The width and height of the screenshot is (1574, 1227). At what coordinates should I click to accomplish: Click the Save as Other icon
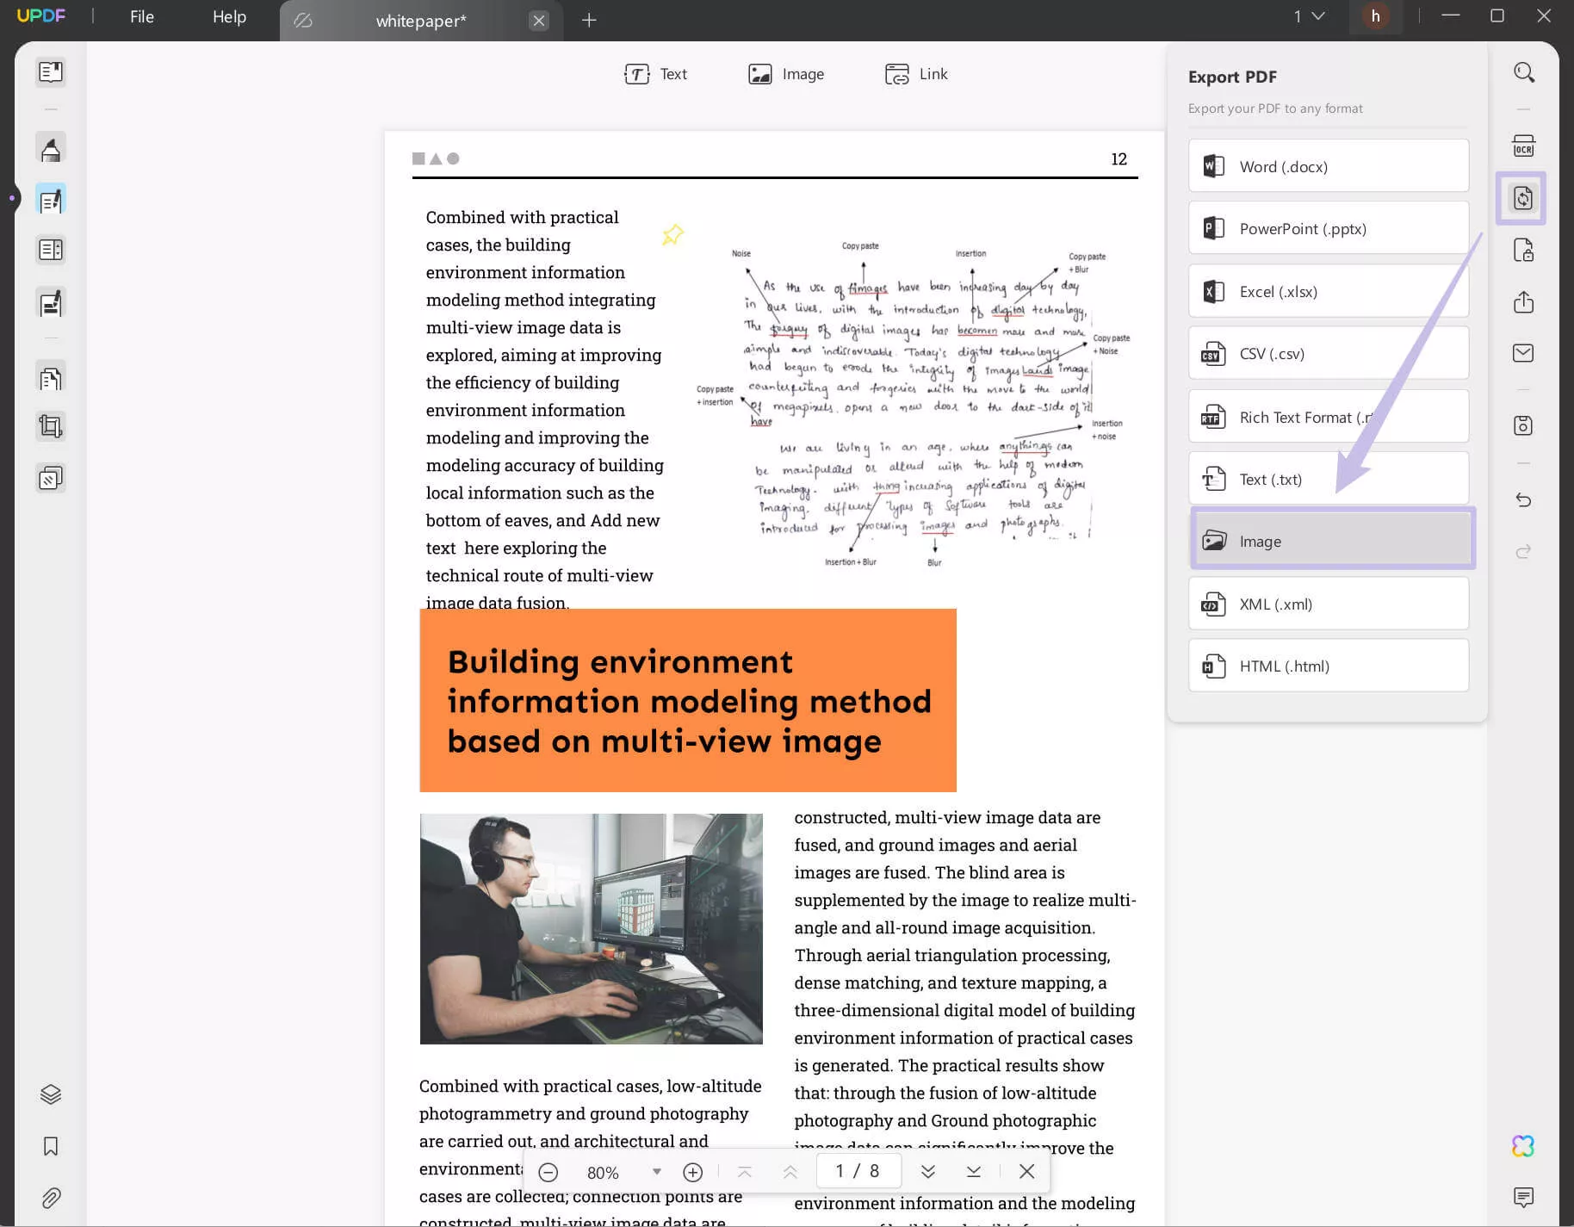[x=1524, y=425]
